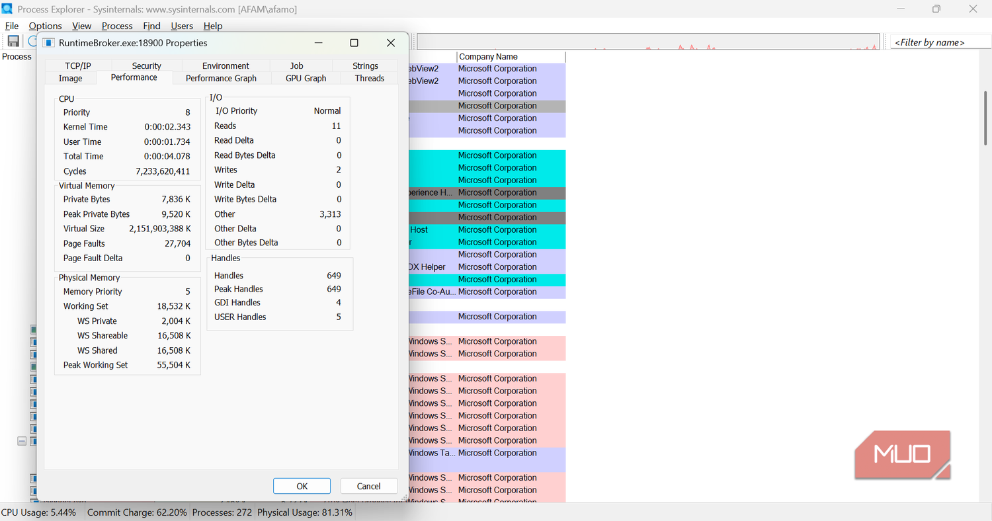Click Processes: 272 in status bar
992x521 pixels.
point(222,512)
